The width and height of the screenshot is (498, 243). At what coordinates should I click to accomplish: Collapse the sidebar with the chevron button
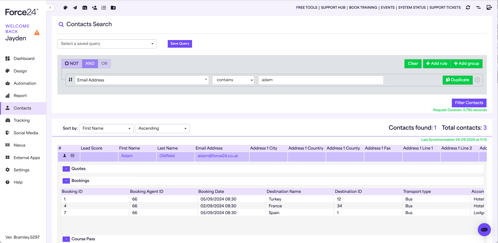(x=50, y=8)
